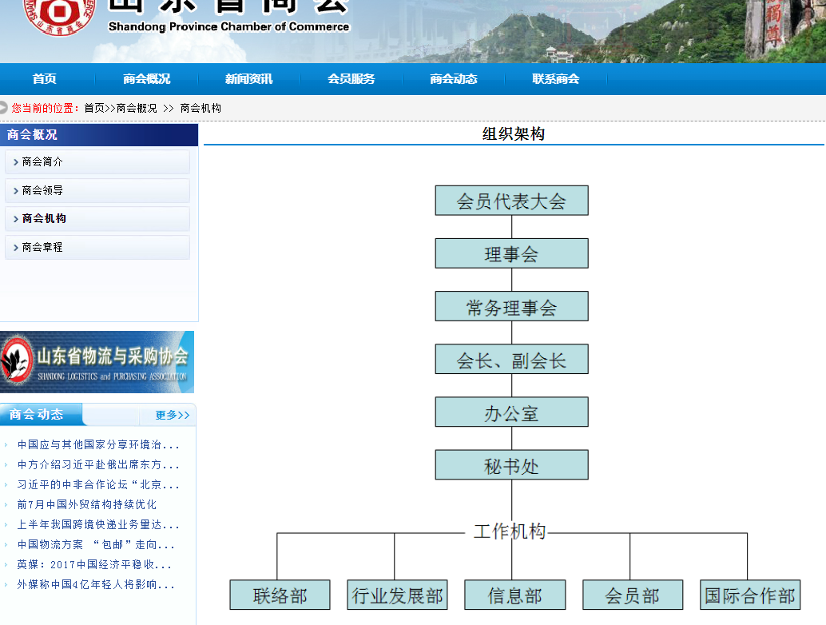Screen dimensions: 826x625
Task: Open the news item 中国应与其他国家分享环境治...
Action: (x=97, y=444)
